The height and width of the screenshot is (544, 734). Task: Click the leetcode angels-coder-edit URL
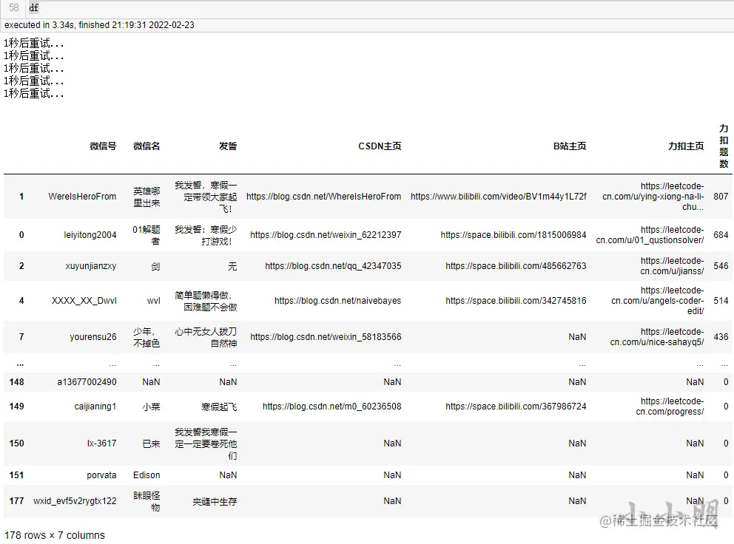pyautogui.click(x=657, y=300)
